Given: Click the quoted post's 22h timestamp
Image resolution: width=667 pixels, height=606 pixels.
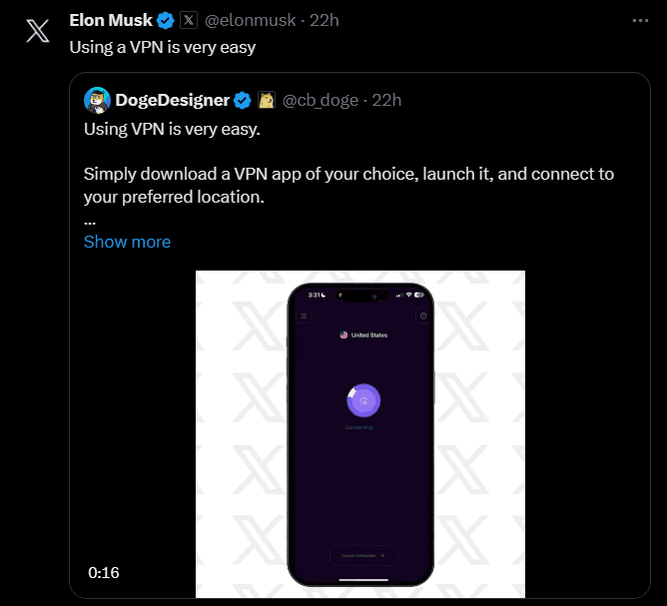Looking at the screenshot, I should (385, 100).
